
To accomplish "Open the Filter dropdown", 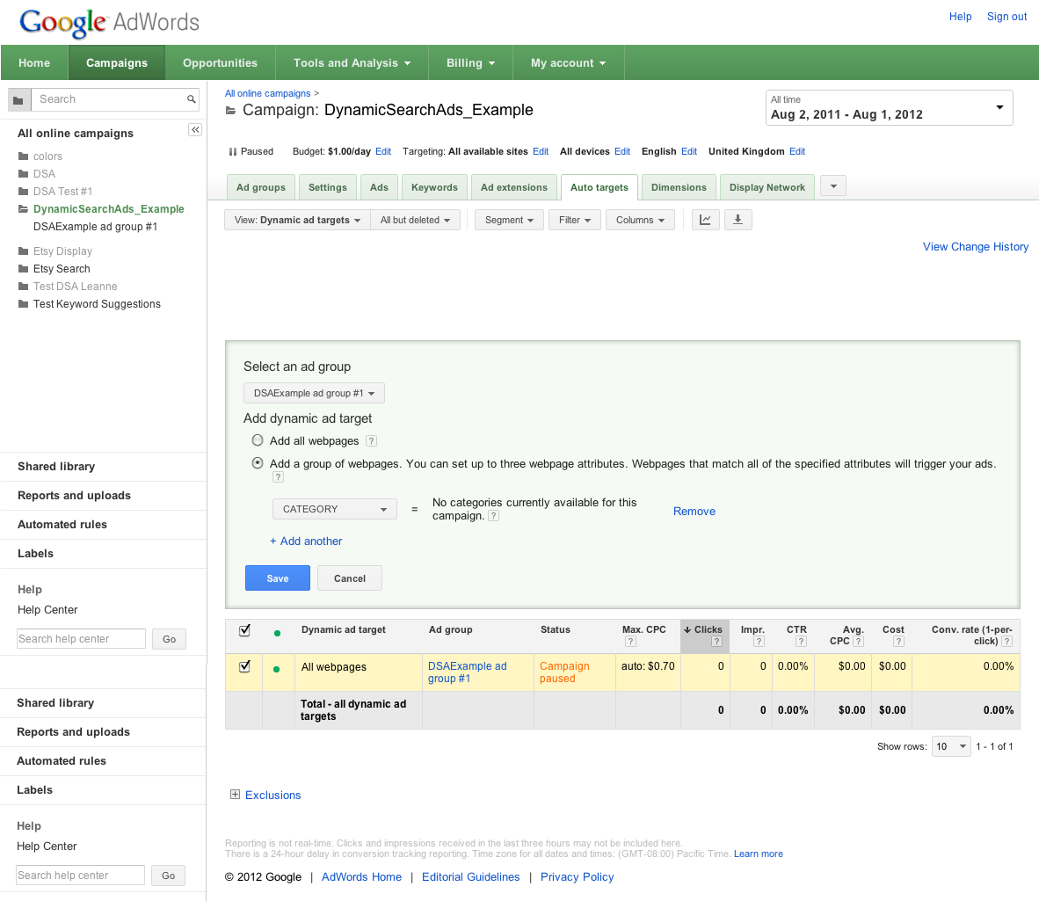I will (575, 220).
